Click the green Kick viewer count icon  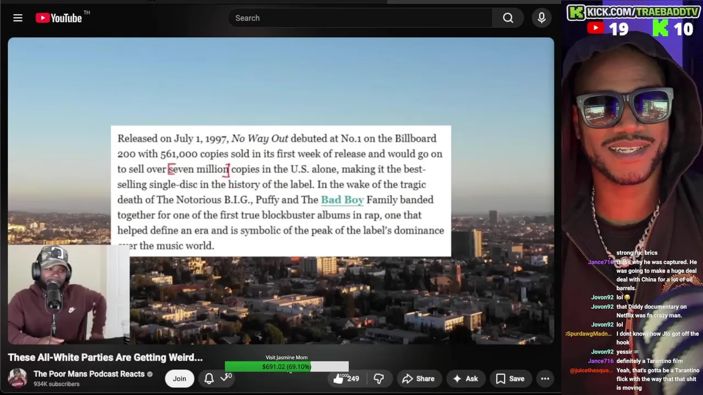click(x=660, y=29)
